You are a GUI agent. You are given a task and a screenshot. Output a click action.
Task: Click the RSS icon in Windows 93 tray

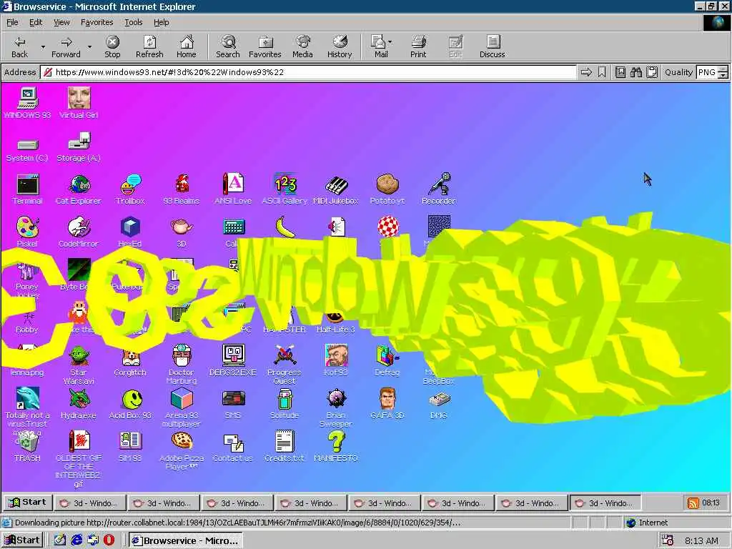pos(693,503)
